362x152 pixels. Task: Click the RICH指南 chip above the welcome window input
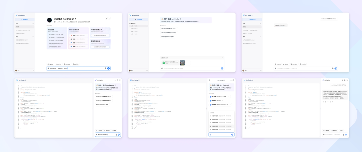(x=67, y=64)
